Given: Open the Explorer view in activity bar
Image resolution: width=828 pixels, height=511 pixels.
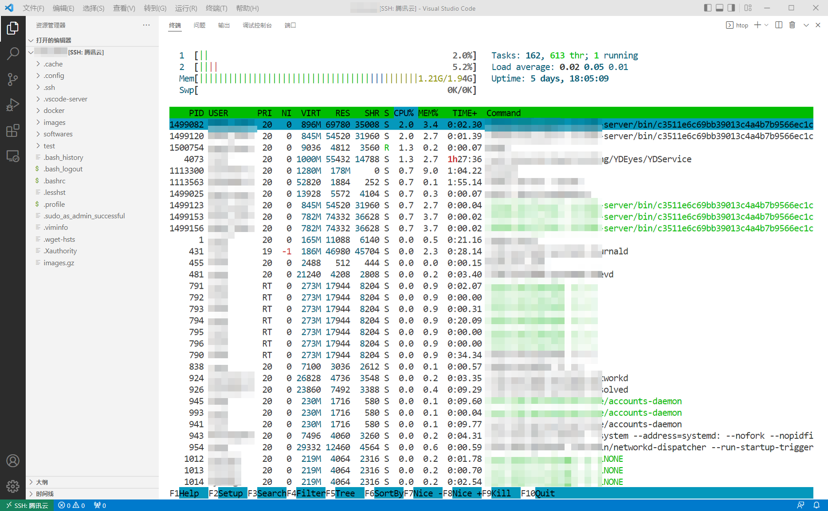Looking at the screenshot, I should point(13,28).
